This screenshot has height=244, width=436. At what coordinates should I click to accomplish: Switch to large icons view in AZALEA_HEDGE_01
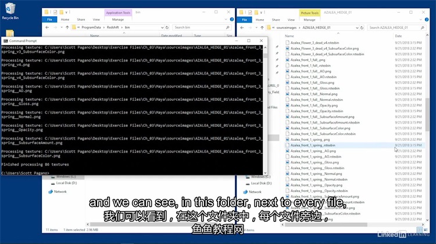pyautogui.click(x=426, y=230)
